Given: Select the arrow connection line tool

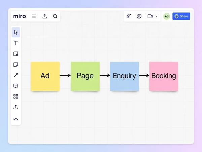Looking at the screenshot, I should coord(16,75).
